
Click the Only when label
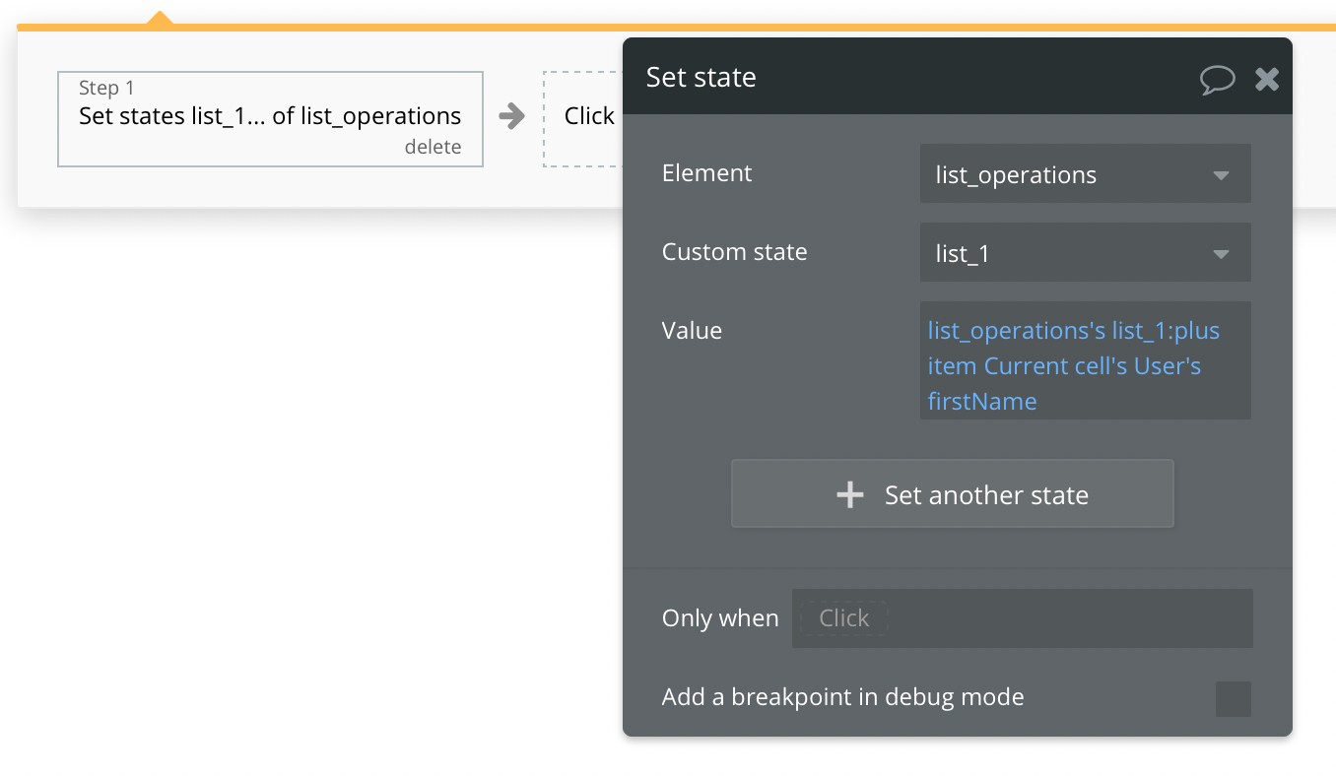720,618
